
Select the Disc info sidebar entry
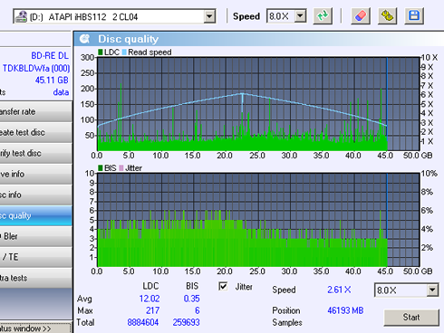tap(36, 195)
